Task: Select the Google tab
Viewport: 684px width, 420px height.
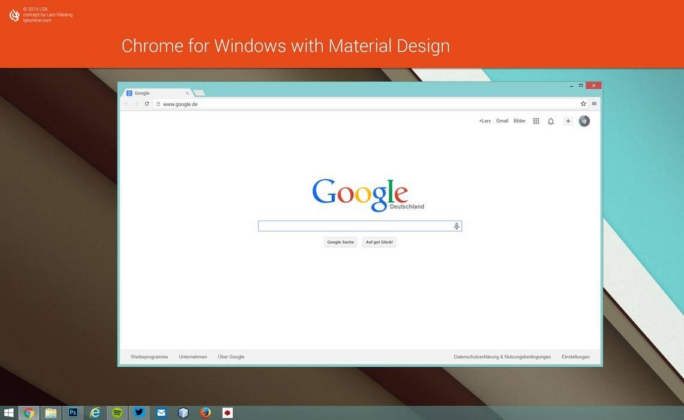Action: pyautogui.click(x=157, y=93)
